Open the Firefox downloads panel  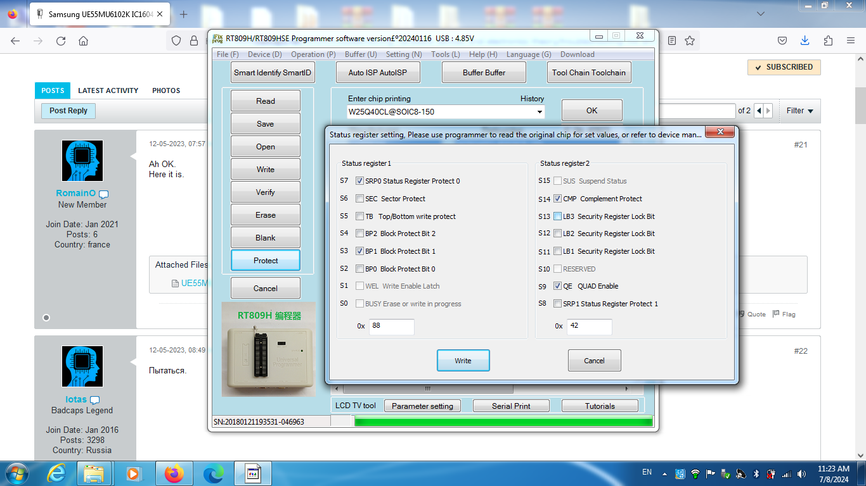(805, 40)
